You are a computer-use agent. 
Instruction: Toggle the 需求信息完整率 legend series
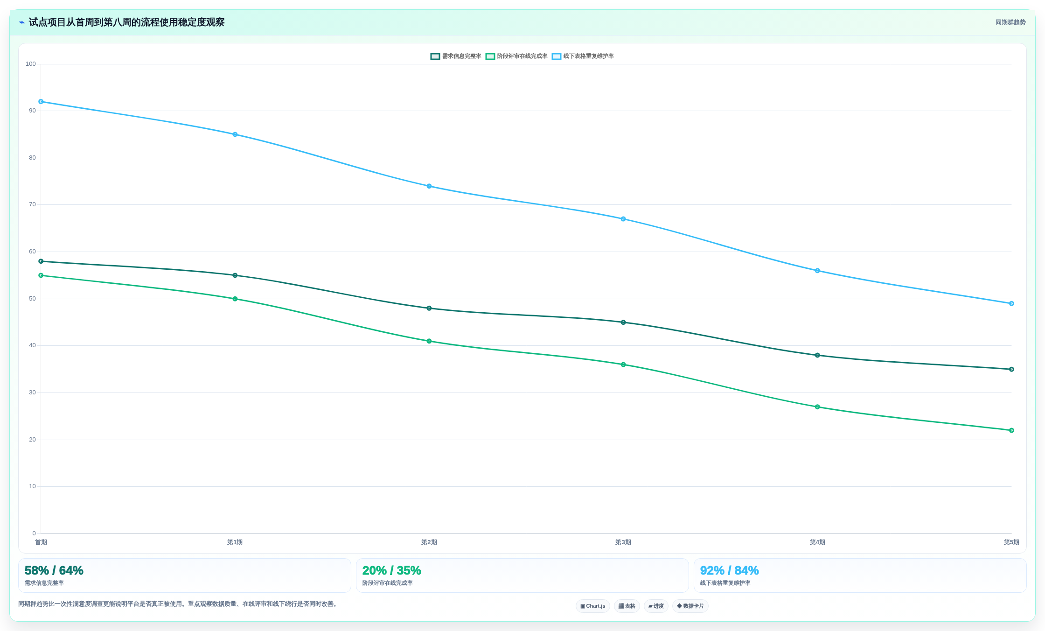(456, 56)
